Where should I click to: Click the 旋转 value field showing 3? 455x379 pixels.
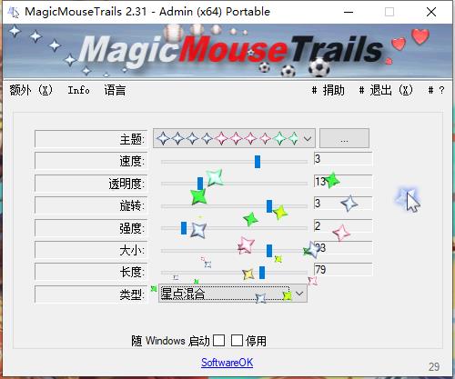pyautogui.click(x=343, y=204)
